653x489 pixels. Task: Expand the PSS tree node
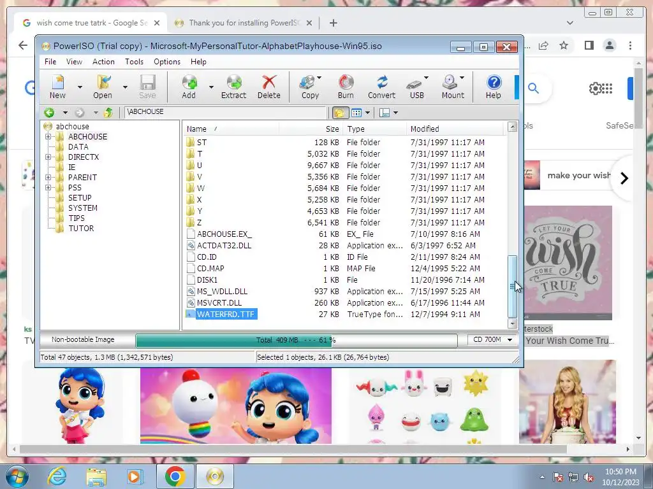pyautogui.click(x=48, y=188)
